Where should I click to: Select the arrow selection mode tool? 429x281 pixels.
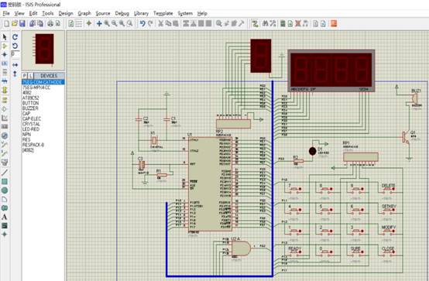[5, 37]
